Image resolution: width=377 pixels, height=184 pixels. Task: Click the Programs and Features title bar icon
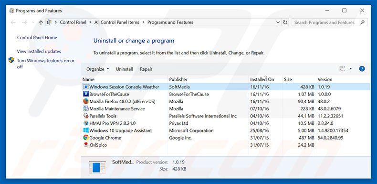point(11,11)
